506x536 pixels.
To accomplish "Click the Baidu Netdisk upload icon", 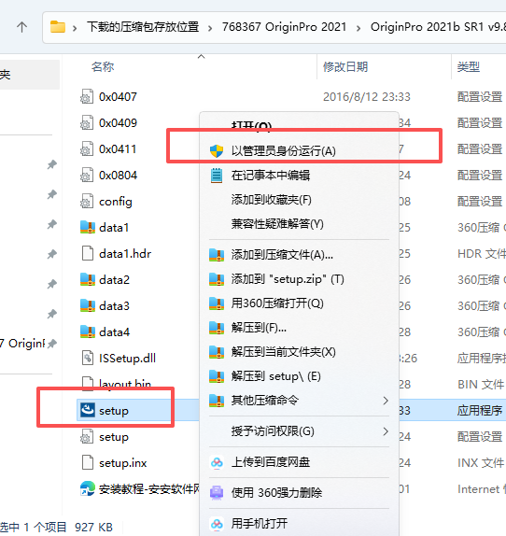I will pos(217,462).
